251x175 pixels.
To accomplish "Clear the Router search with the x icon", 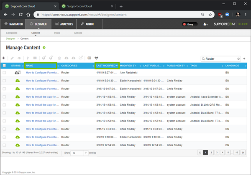I will (x=238, y=59).
